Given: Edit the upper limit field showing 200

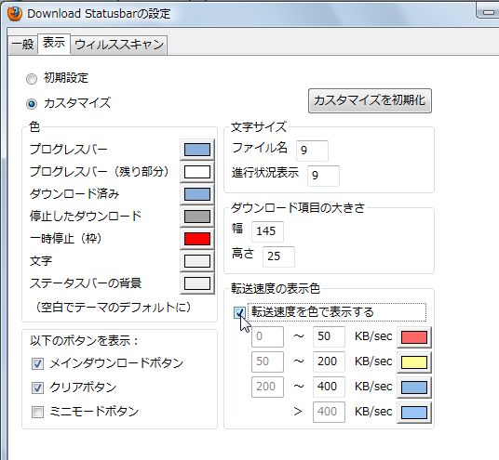Looking at the screenshot, I should point(329,361).
